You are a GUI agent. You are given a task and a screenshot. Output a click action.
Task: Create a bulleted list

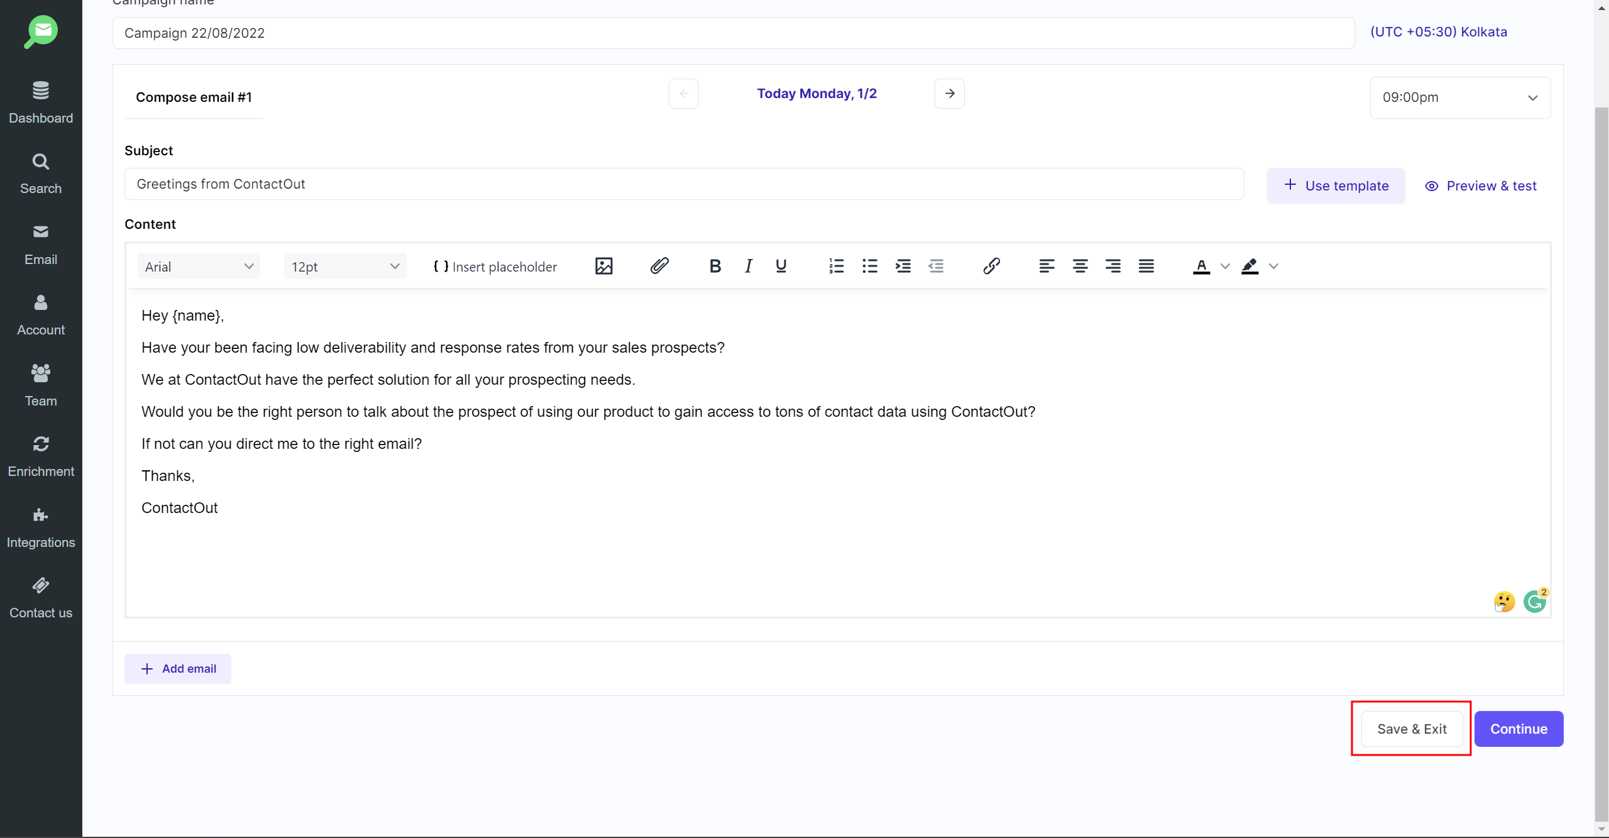pyautogui.click(x=869, y=267)
